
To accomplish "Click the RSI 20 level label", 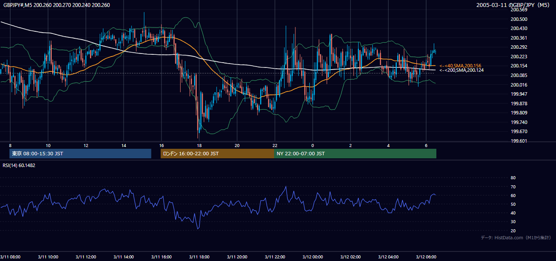I will [x=513, y=231].
